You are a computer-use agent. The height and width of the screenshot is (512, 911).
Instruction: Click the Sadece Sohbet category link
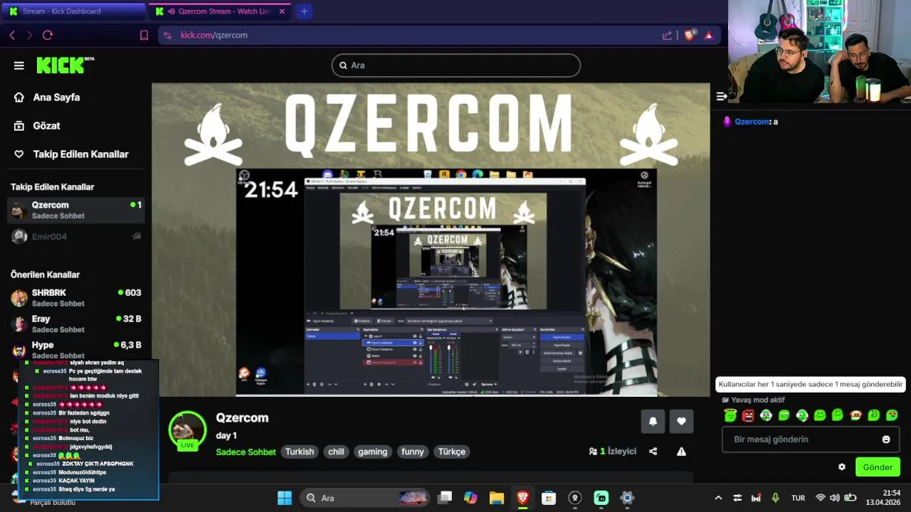point(246,452)
